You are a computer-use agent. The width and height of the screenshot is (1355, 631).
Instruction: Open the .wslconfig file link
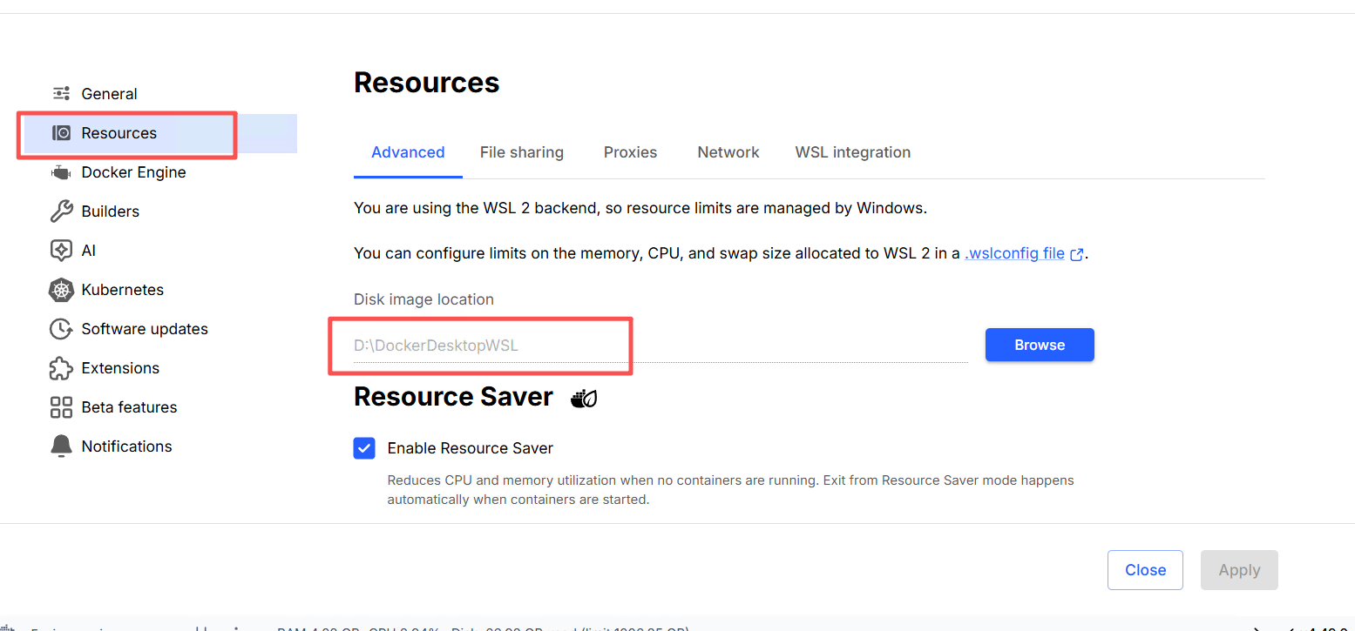point(1015,253)
